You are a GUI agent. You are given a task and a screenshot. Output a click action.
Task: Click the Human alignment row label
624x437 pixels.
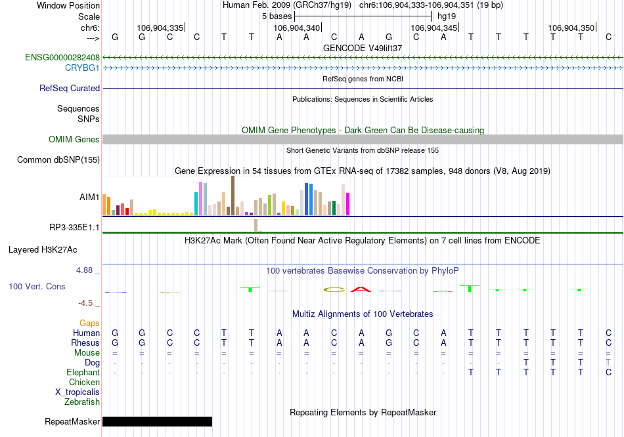coord(86,333)
